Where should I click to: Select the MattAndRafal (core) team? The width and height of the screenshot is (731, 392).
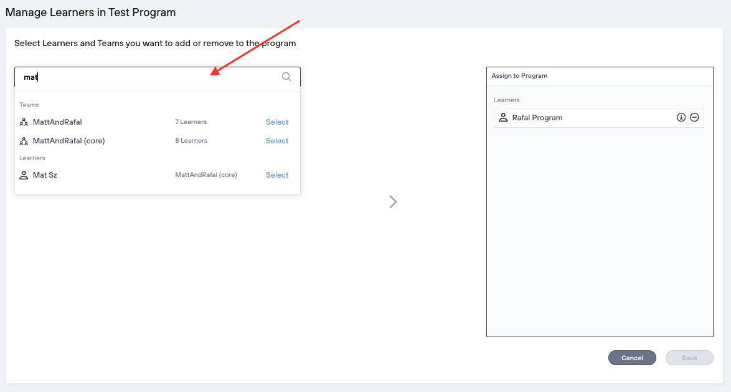tap(277, 141)
